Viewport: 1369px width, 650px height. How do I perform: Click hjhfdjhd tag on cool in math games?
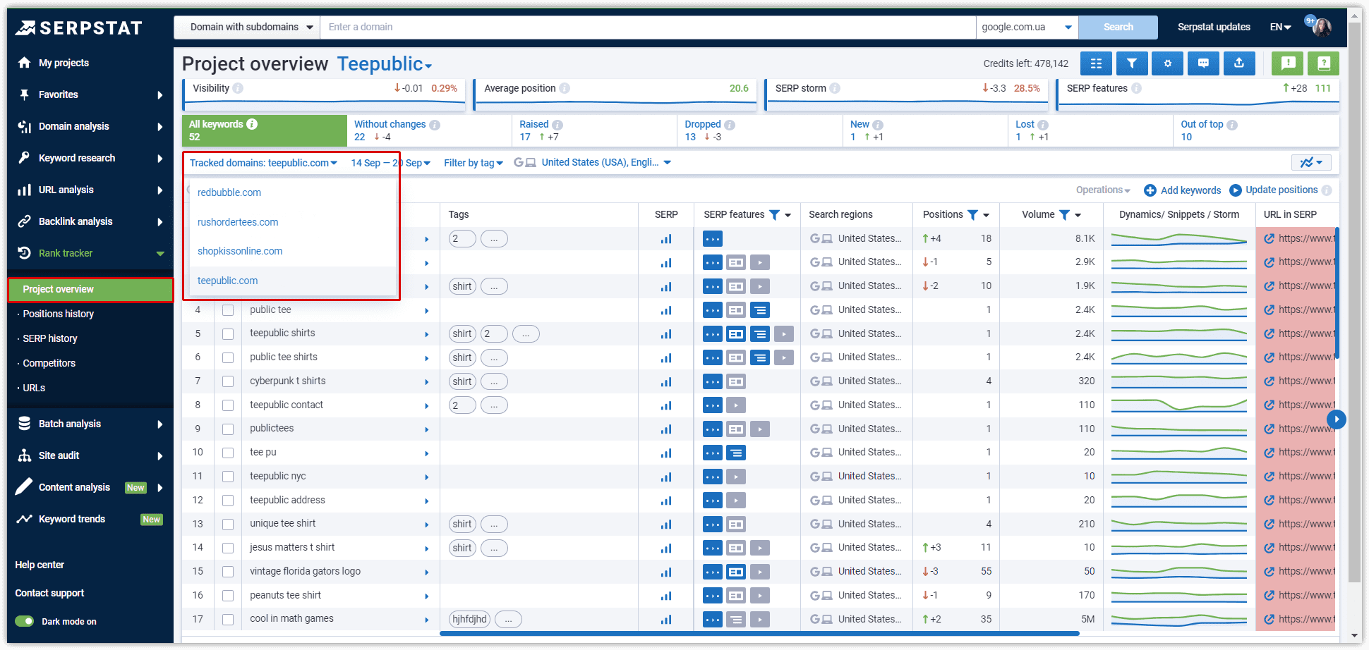tap(469, 620)
